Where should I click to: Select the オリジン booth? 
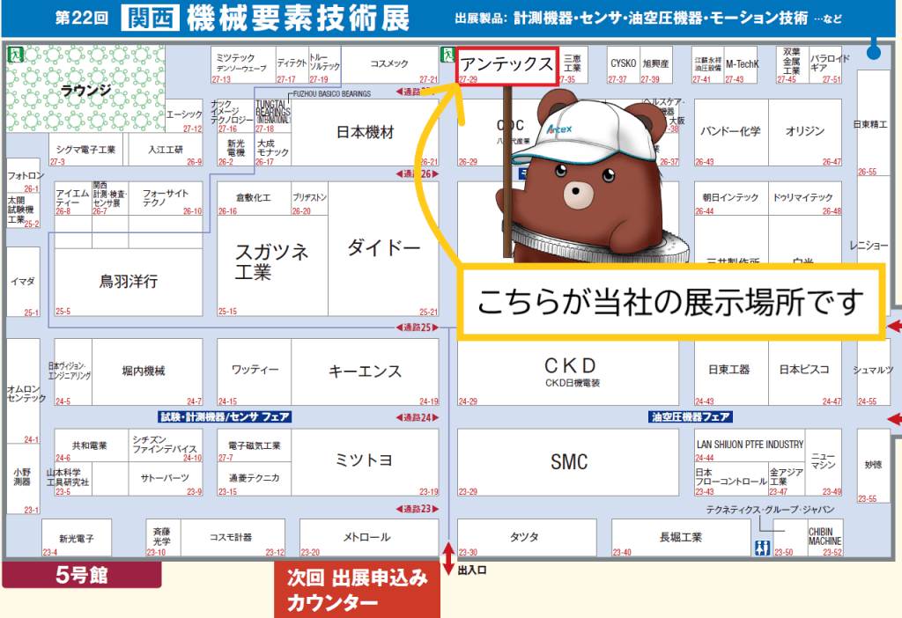(x=805, y=132)
